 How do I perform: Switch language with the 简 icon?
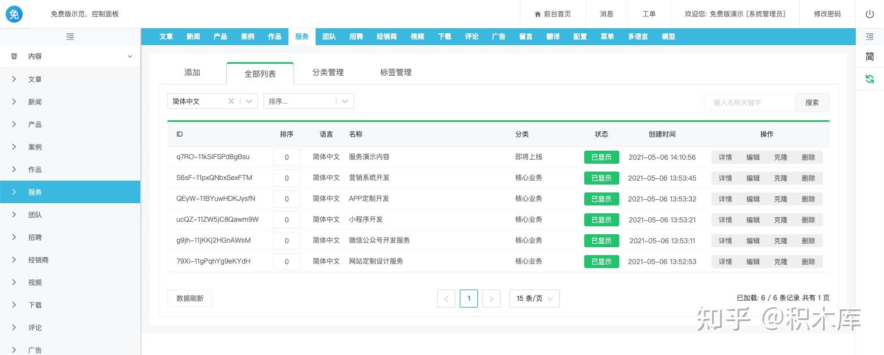869,56
